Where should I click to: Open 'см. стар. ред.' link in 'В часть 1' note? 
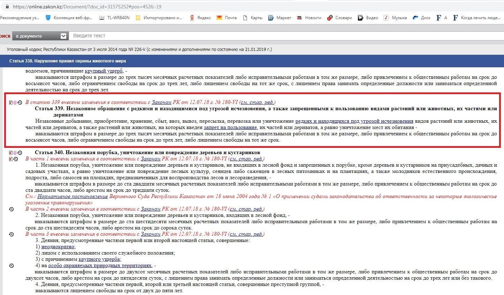click(246, 159)
